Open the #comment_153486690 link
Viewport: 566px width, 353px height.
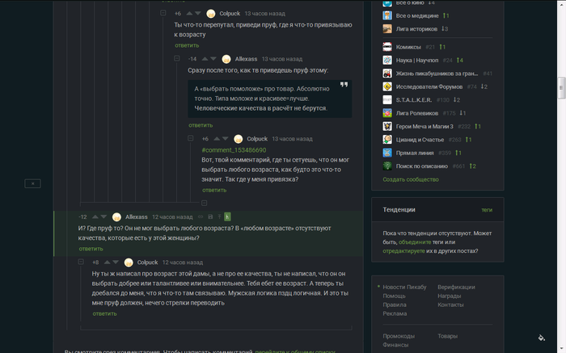click(234, 150)
